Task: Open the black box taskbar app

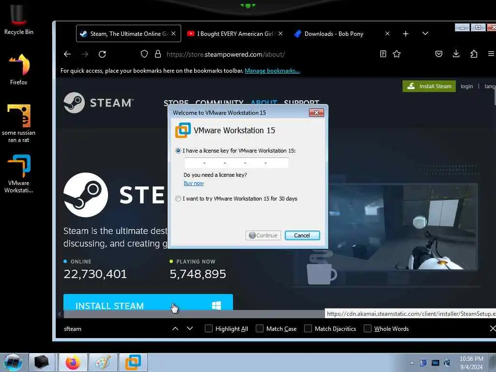Action: tap(42, 362)
